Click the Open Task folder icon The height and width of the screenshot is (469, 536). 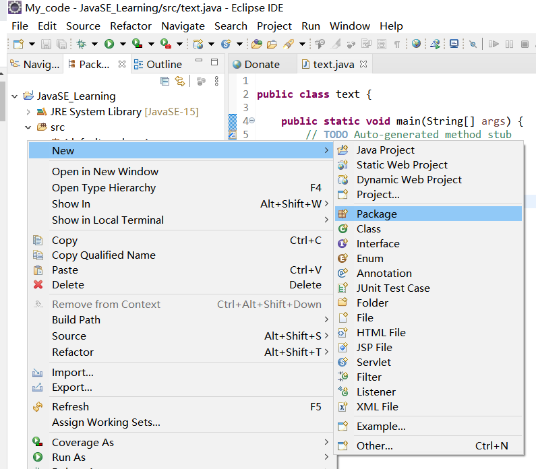click(272, 44)
